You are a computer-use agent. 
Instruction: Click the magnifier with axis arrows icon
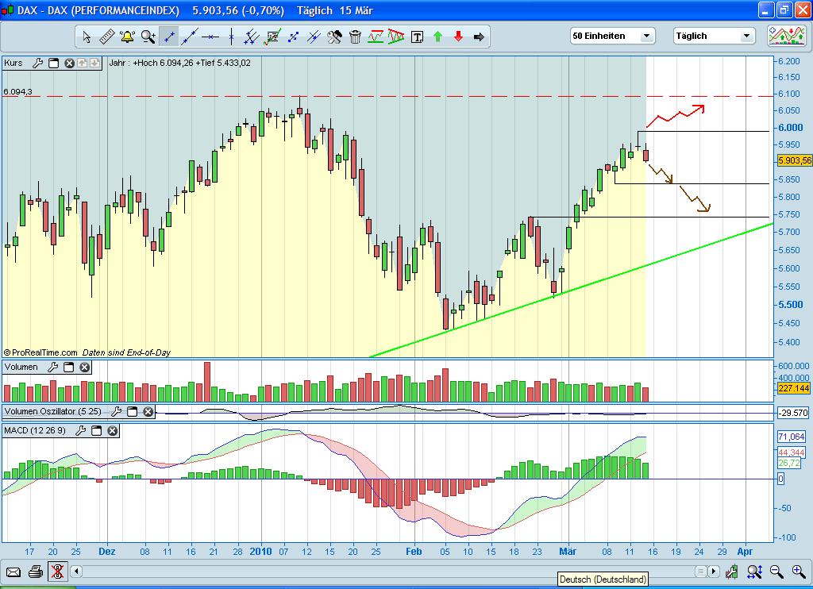(754, 572)
